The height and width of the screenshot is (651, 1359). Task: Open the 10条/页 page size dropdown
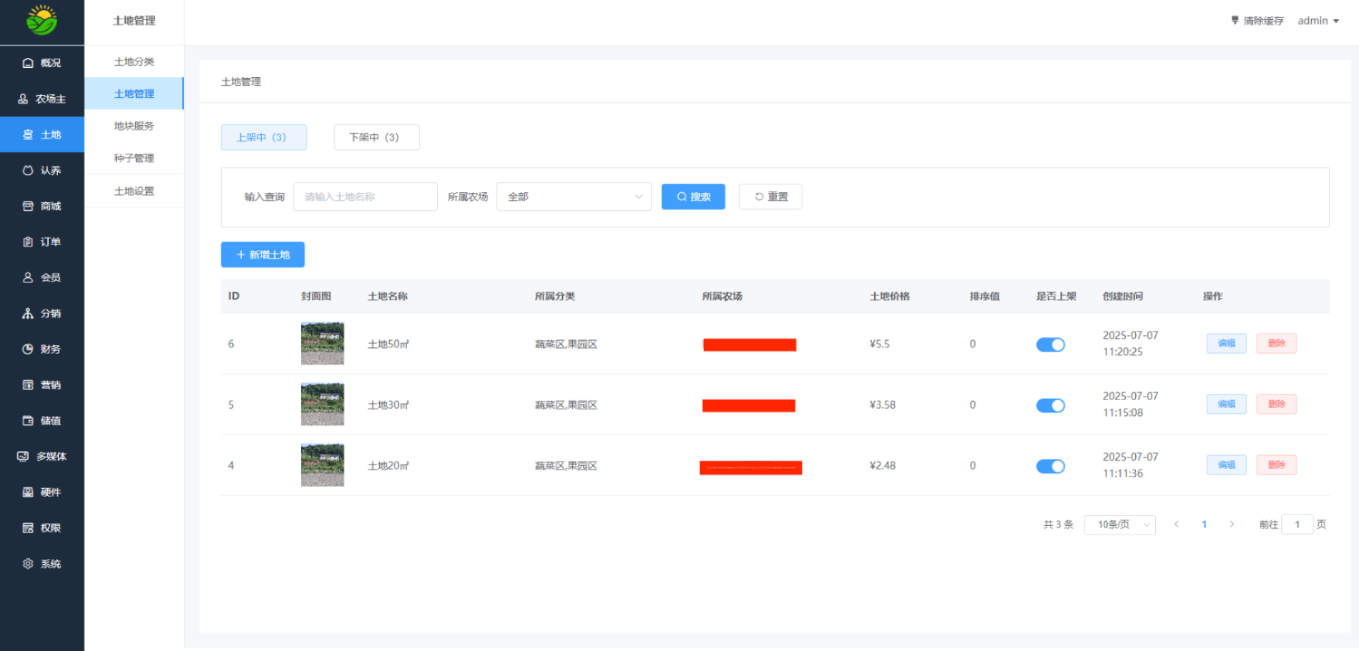pos(1119,525)
